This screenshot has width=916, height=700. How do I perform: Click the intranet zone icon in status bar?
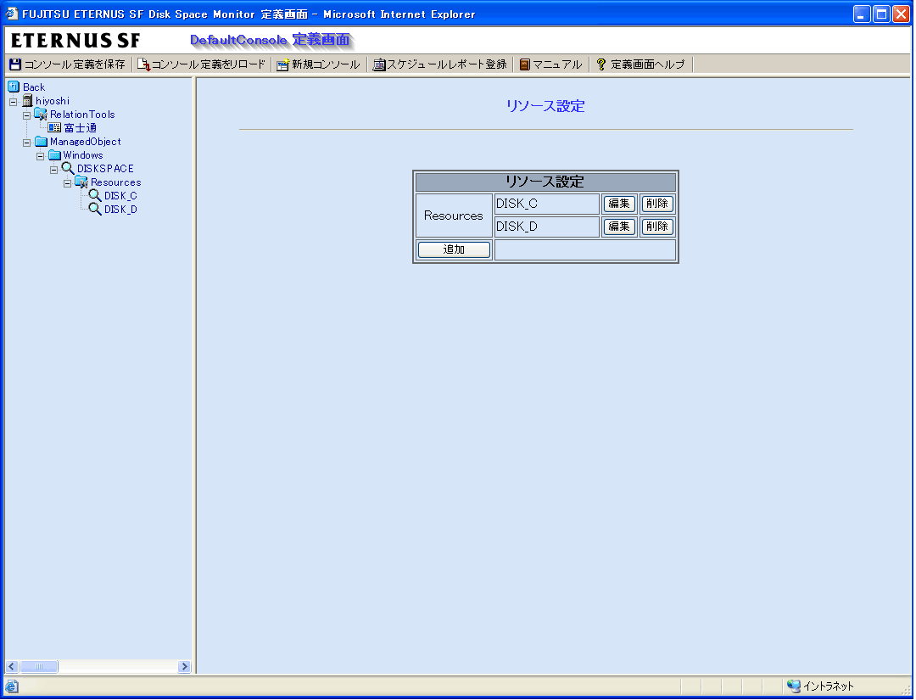(x=793, y=686)
